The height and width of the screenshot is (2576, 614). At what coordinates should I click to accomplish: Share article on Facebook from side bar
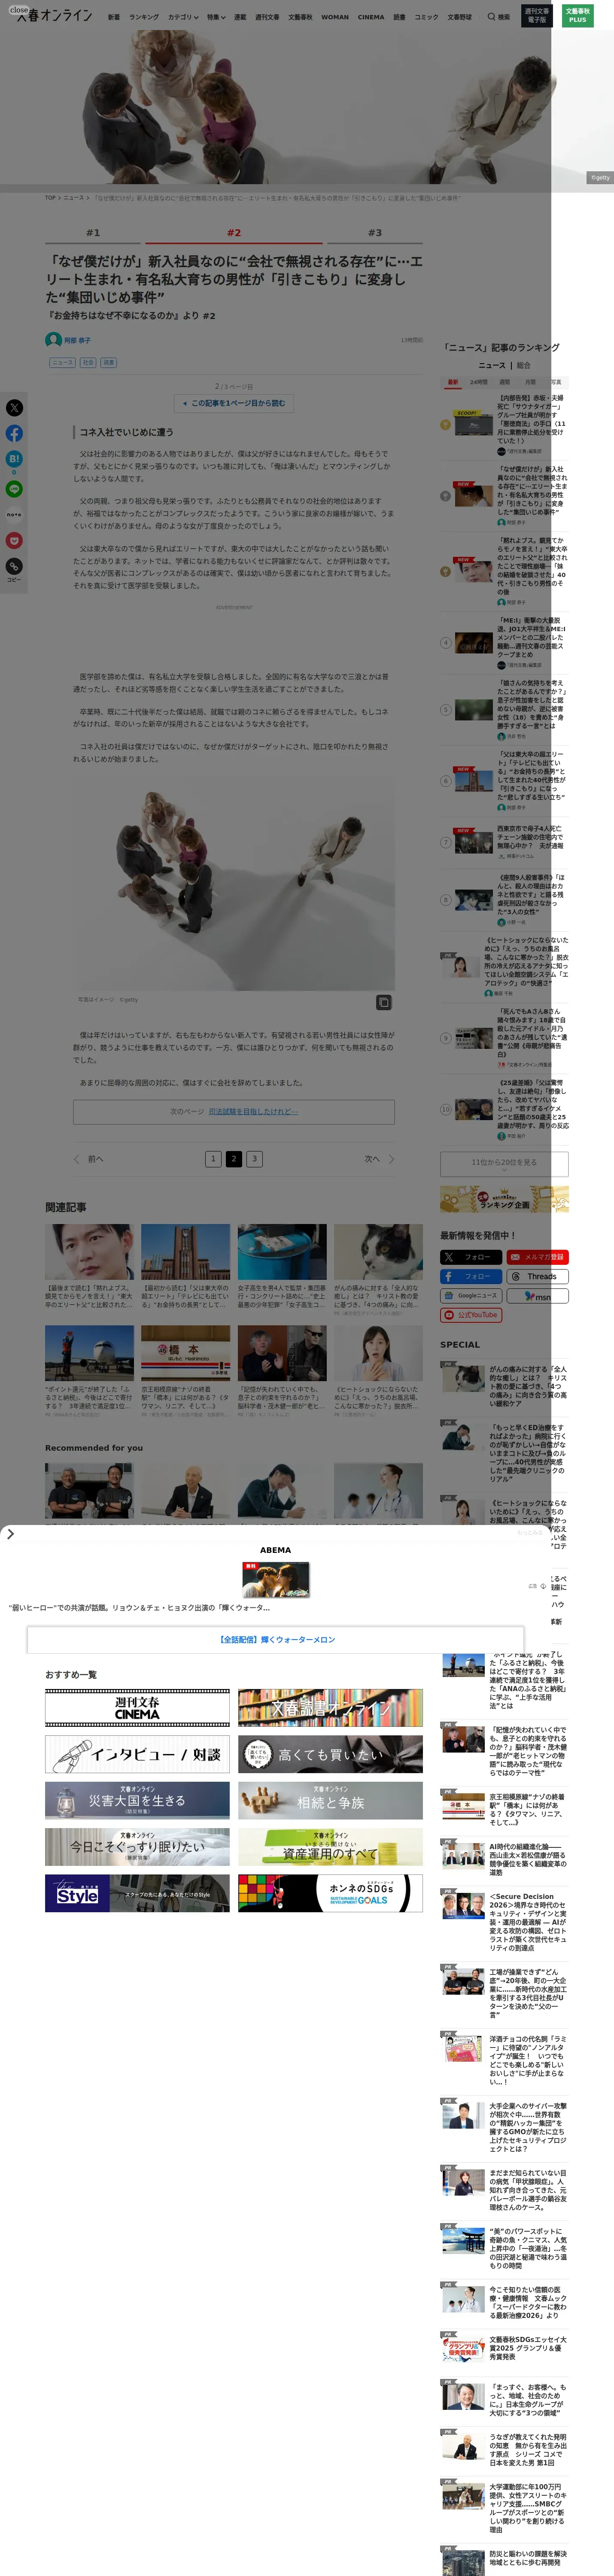(x=14, y=433)
